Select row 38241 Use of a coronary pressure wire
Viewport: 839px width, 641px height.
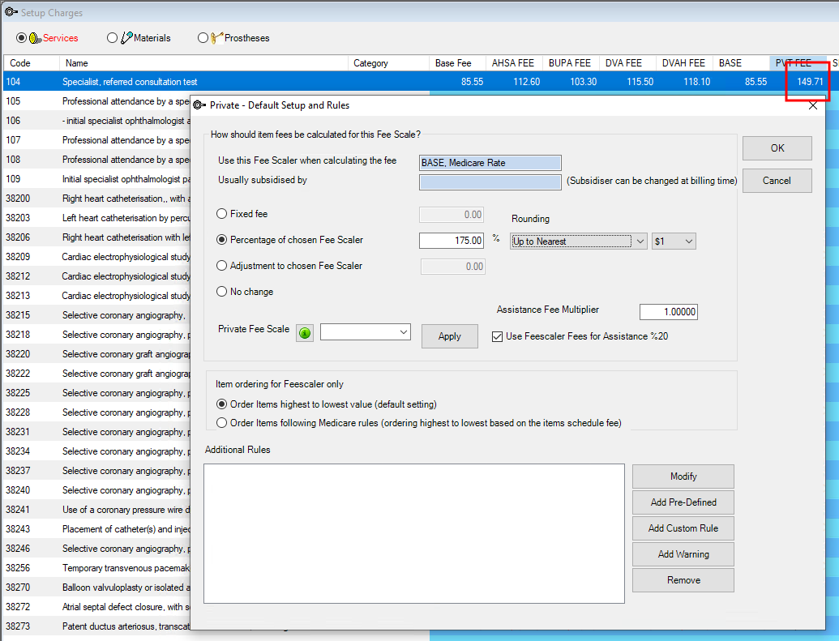(x=96, y=510)
